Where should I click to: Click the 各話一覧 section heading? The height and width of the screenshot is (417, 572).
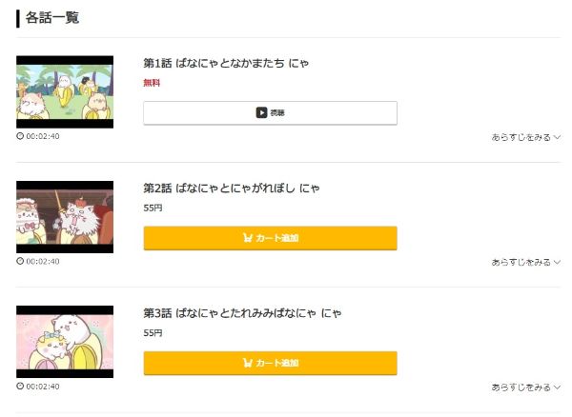(52, 18)
